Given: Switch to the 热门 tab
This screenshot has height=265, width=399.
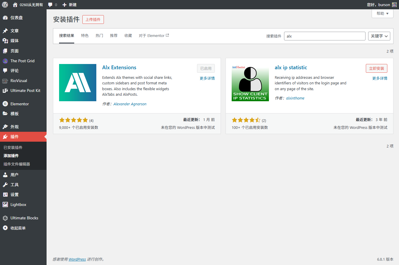Looking at the screenshot, I should click(99, 36).
